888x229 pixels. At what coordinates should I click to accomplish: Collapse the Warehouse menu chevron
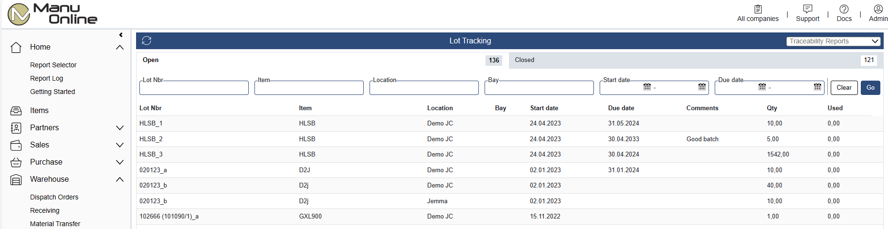(120, 179)
